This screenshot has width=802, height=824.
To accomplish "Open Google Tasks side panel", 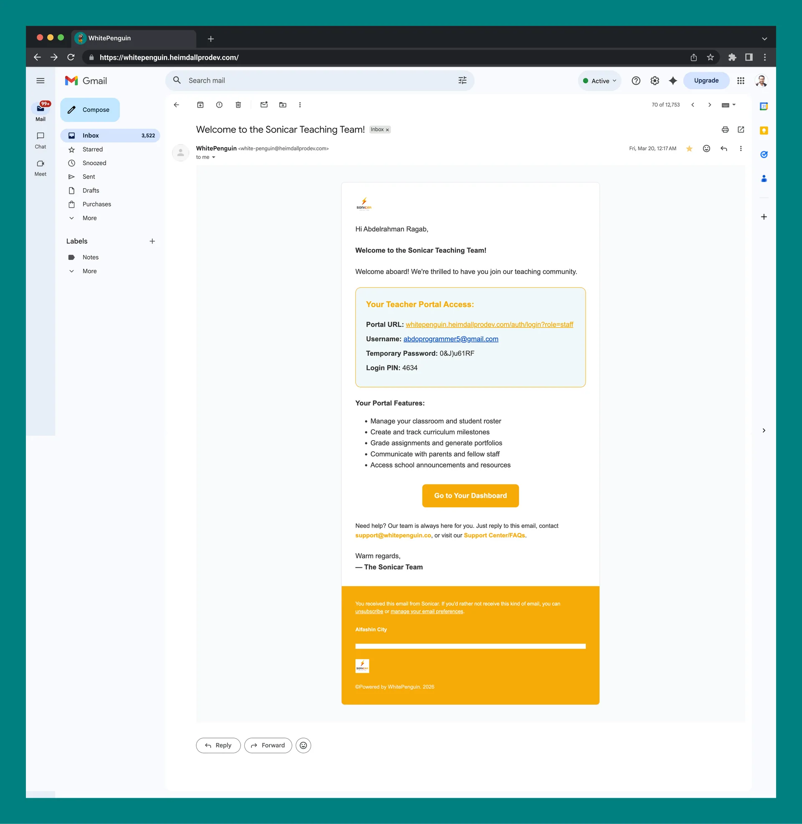I will click(x=764, y=154).
